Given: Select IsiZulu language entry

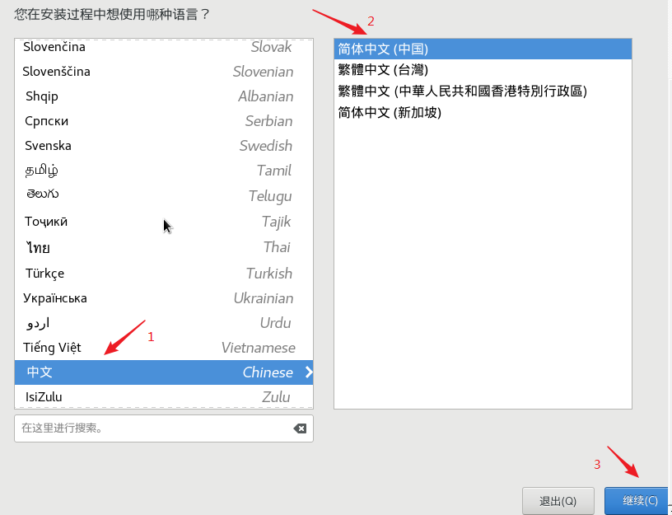Looking at the screenshot, I should coord(164,396).
